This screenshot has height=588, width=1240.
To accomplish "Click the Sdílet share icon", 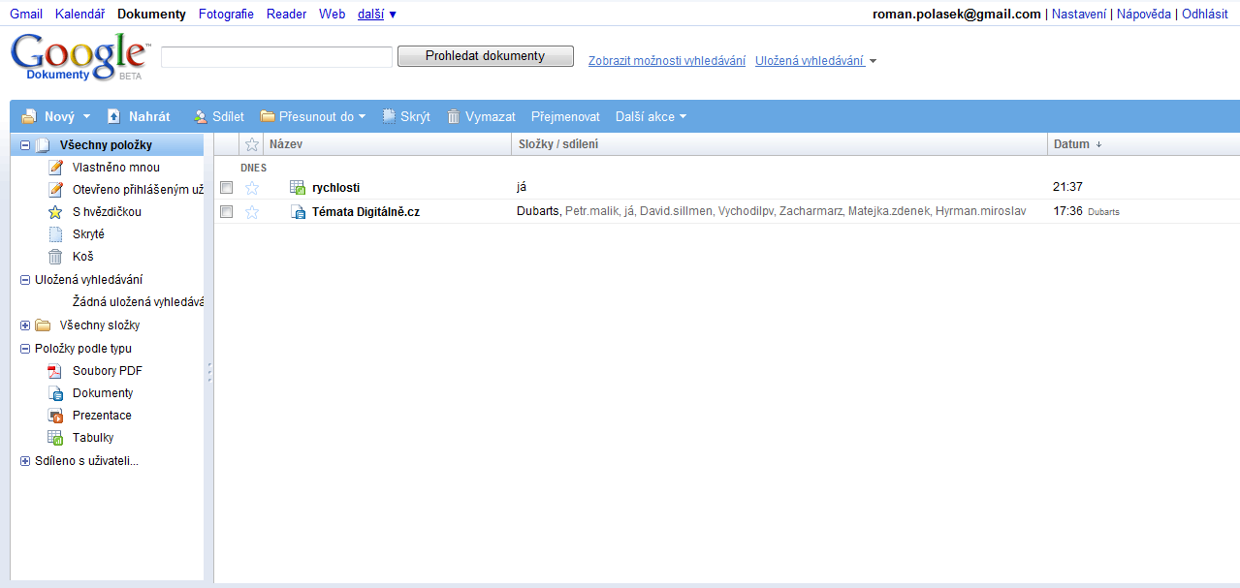I will click(x=201, y=116).
